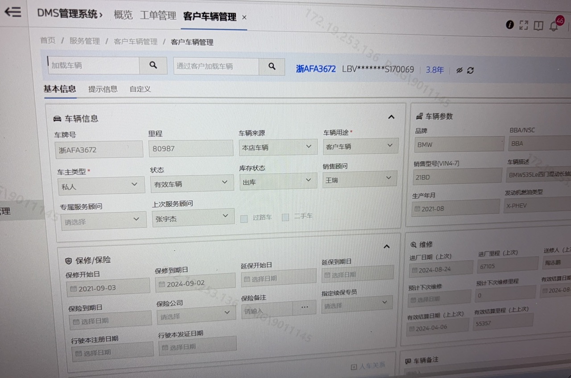Click the calendar icon in 进厂日期 (上次)

(x=414, y=270)
